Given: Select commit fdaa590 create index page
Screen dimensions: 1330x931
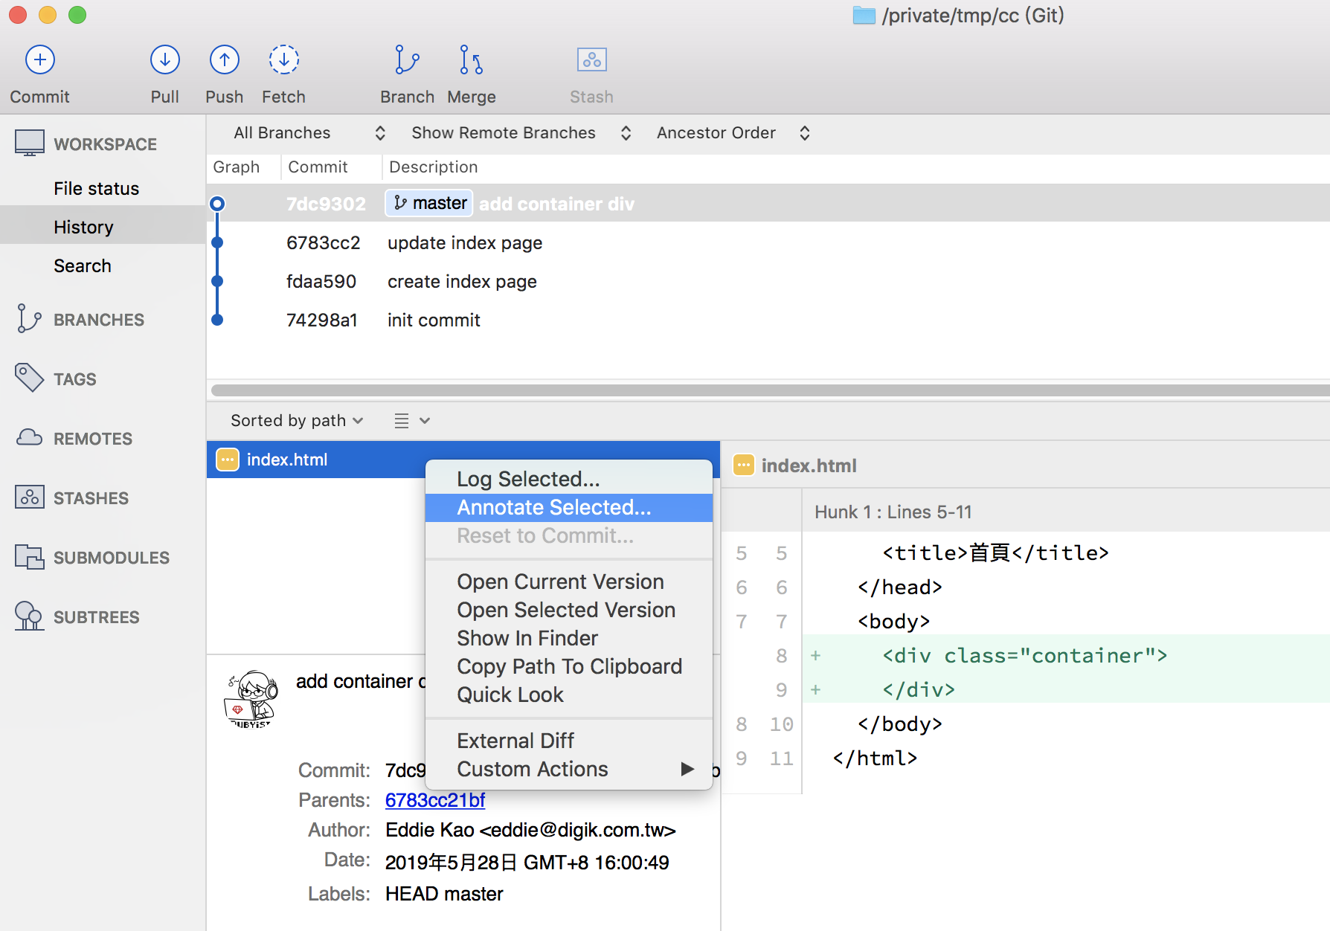Looking at the screenshot, I should coord(461,282).
